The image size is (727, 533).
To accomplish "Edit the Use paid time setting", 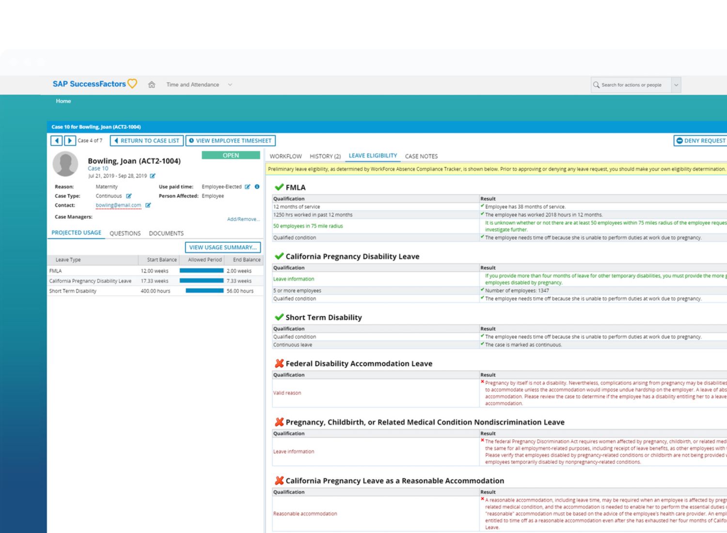I will pyautogui.click(x=248, y=187).
